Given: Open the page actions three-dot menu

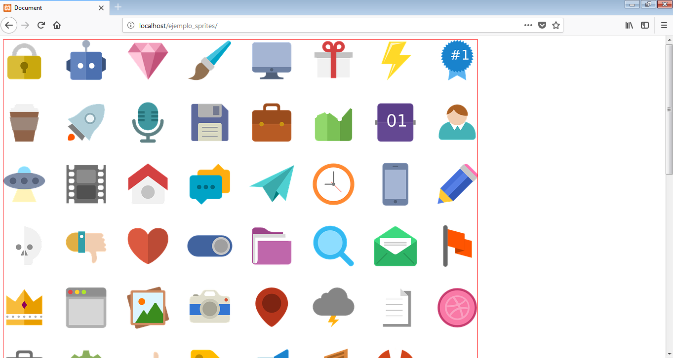Looking at the screenshot, I should point(528,25).
